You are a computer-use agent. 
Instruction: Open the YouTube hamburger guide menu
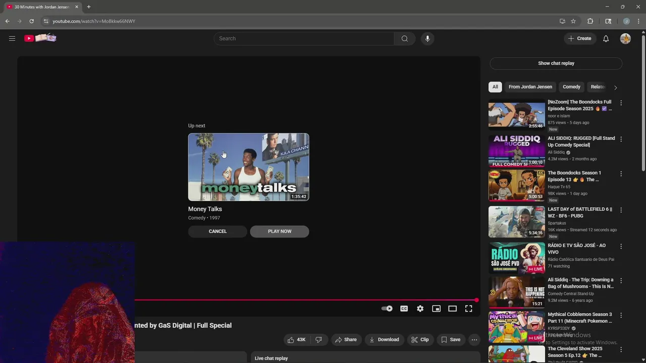tap(12, 38)
